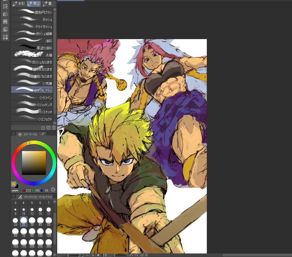Viewport: 292px width, 257px height.
Task: Open the sub tool detail icon in sidebar
Action: click(x=5, y=6)
